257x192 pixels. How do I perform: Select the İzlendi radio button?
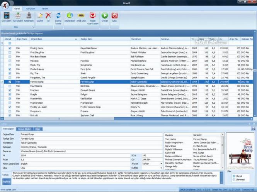pyautogui.click(x=234, y=176)
